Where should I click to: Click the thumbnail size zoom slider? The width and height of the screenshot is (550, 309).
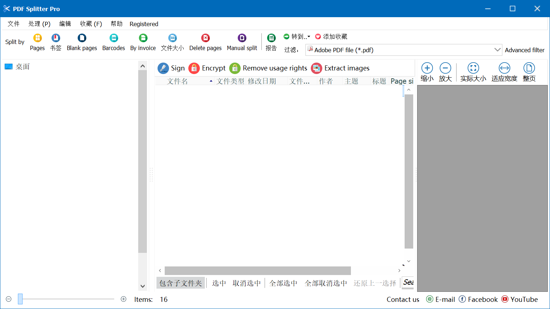click(x=20, y=299)
